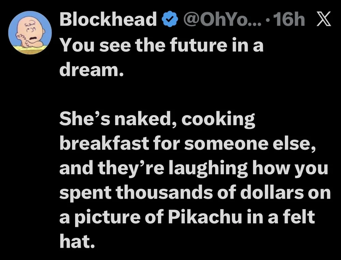The image size is (341, 260).
Task: Click the X logo in the top corner
Action: pos(324,19)
